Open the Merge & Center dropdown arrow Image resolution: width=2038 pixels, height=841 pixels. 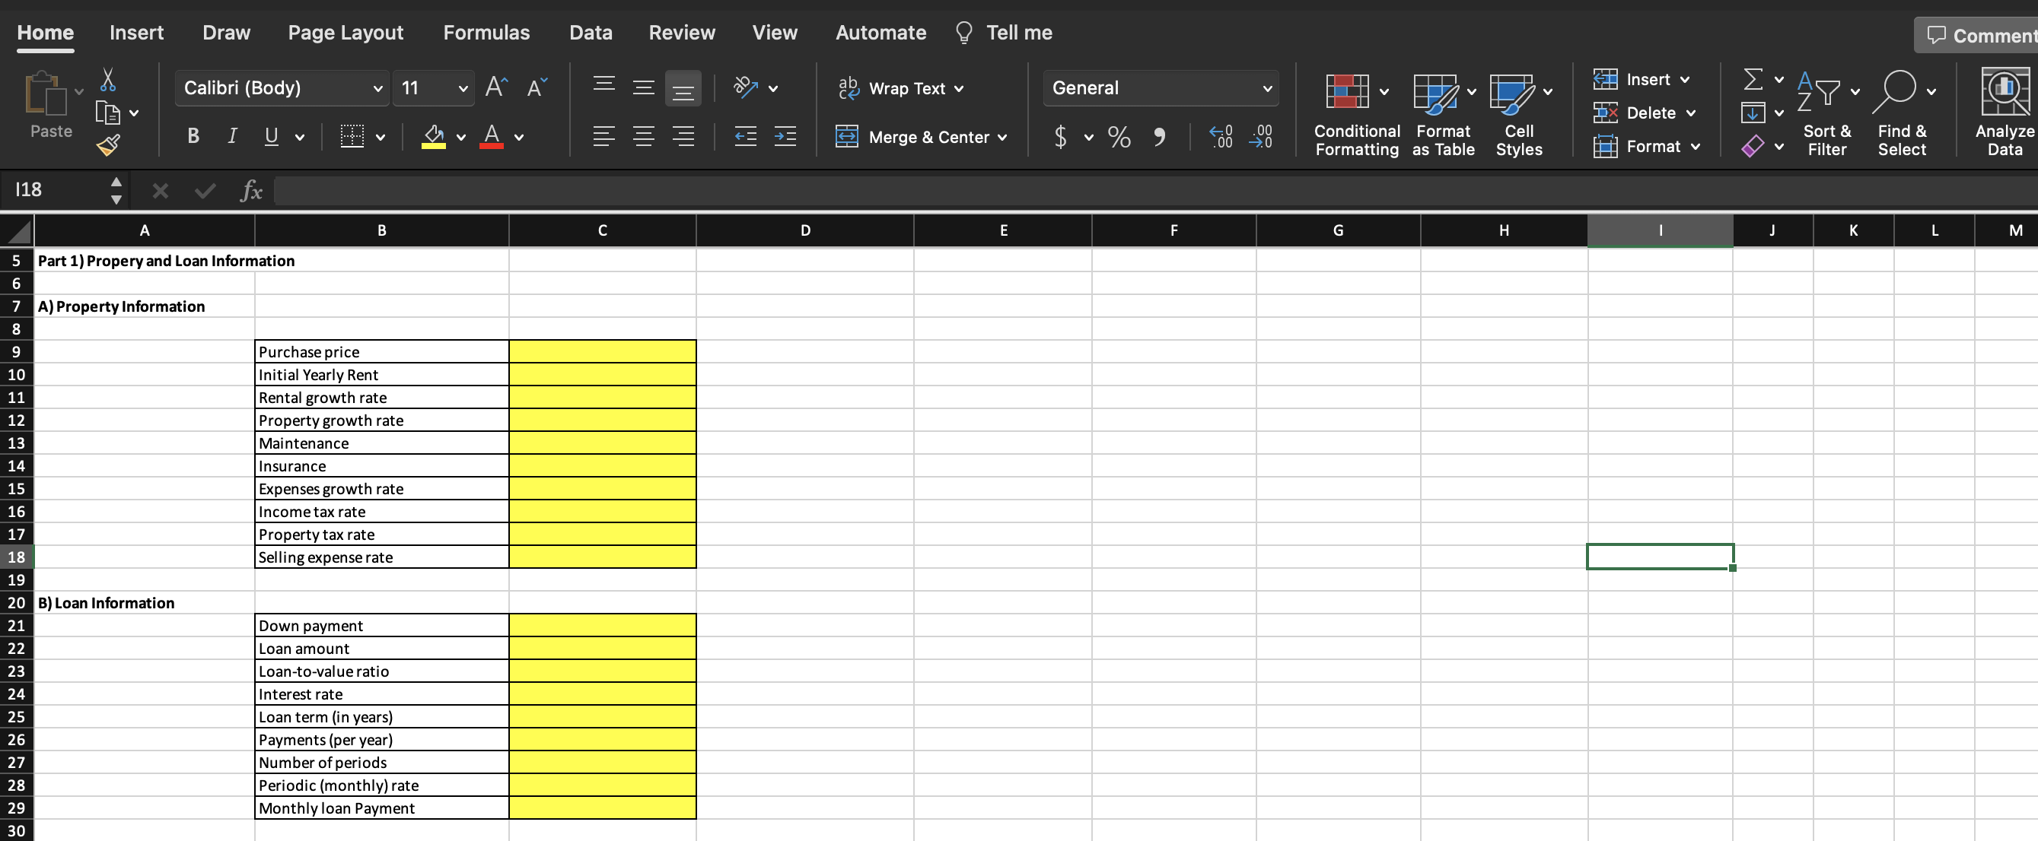tap(1002, 138)
